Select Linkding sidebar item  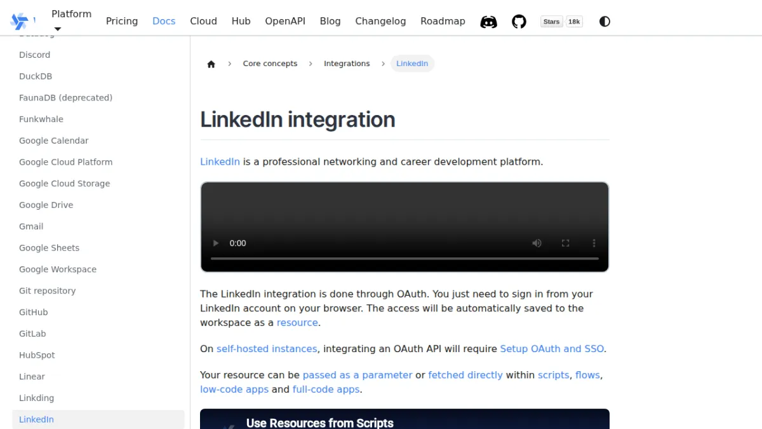(98, 398)
